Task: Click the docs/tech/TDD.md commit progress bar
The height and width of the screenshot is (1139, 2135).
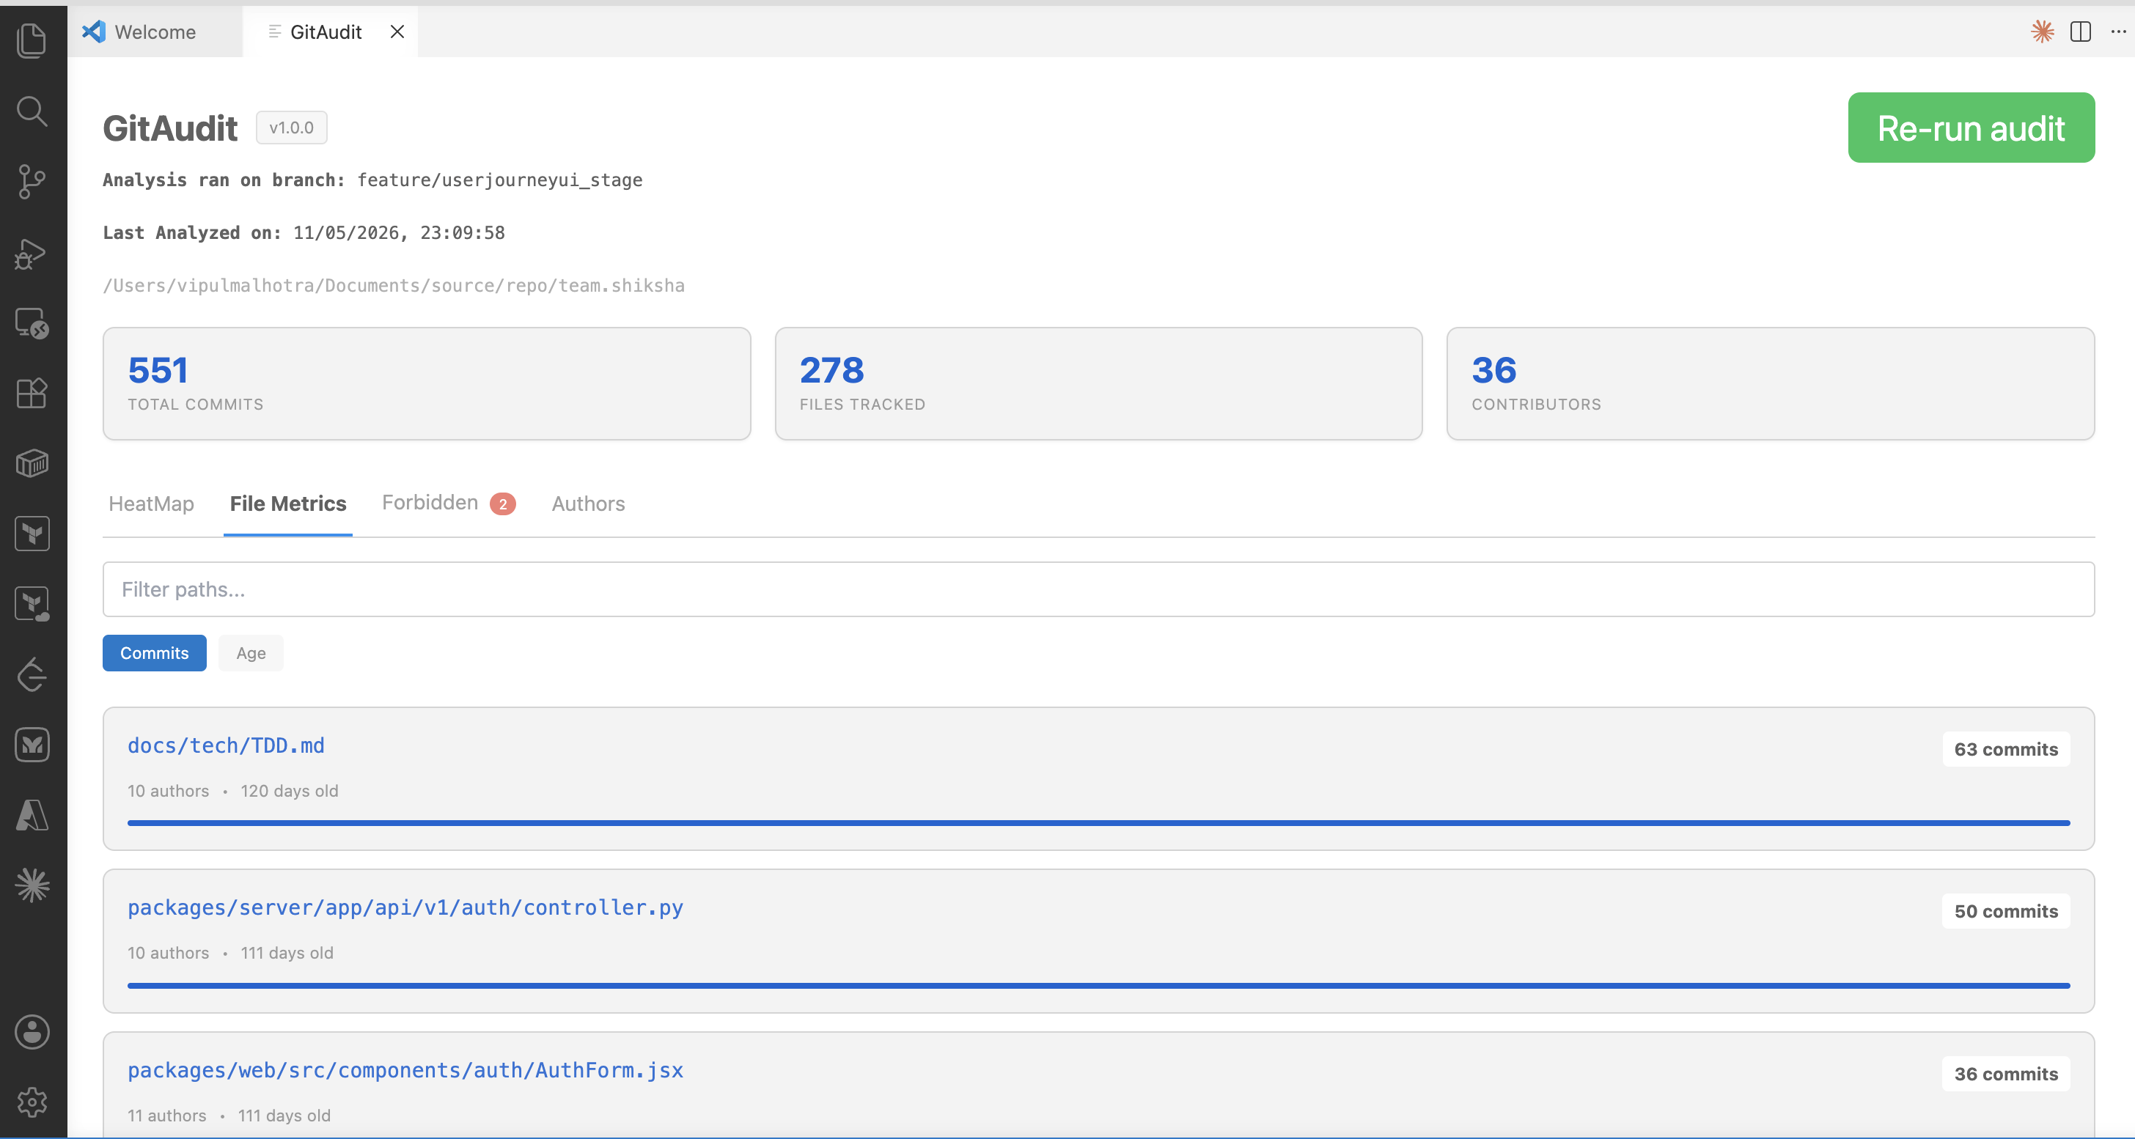Action: click(1098, 822)
